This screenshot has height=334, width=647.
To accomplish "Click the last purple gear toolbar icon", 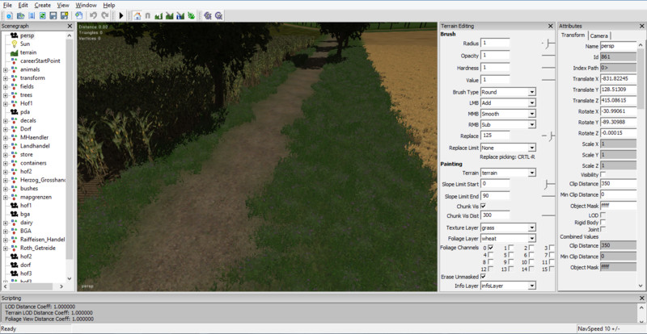I will pyautogui.click(x=218, y=15).
